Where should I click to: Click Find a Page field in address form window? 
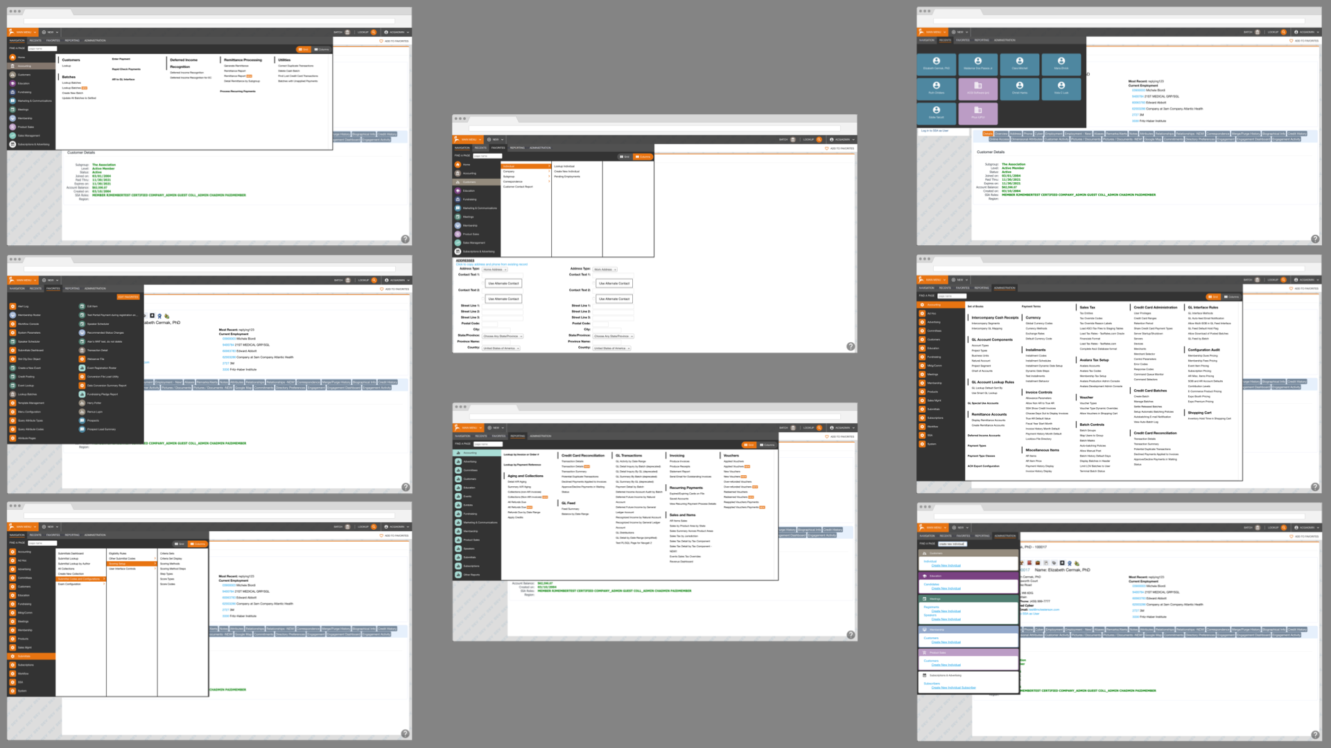pyautogui.click(x=486, y=156)
